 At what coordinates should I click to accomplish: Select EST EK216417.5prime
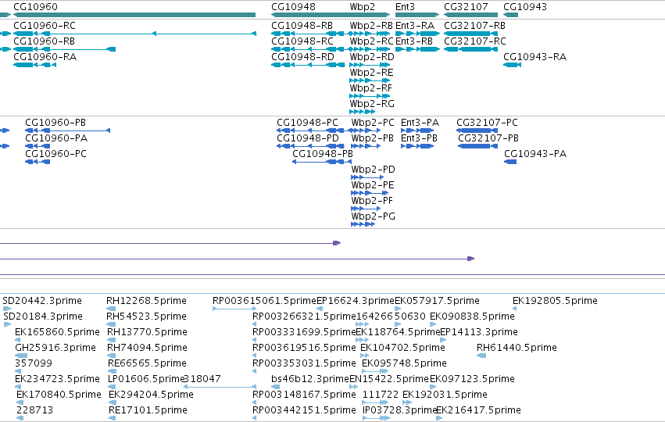click(x=478, y=410)
